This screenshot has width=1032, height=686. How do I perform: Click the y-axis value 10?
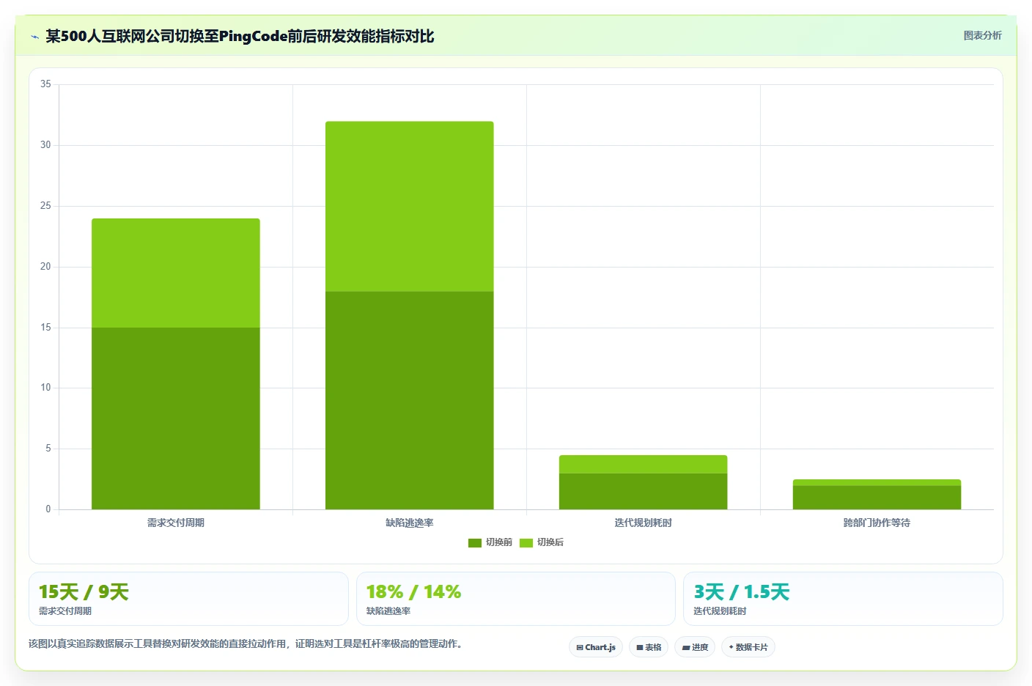coord(45,388)
